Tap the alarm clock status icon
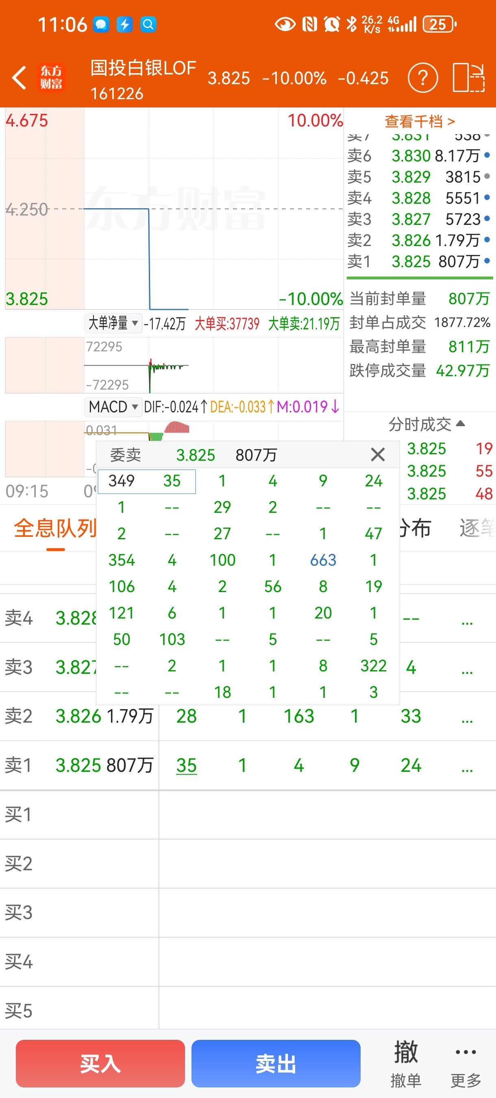This screenshot has width=496, height=1098. tap(331, 24)
